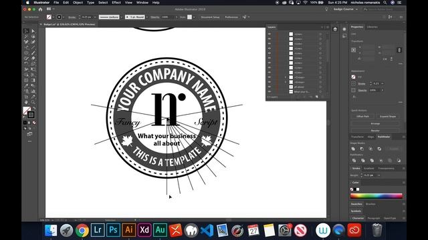This screenshot has width=428, height=240.
Task: Click Pathfinder Unite shape mode icon
Action: pos(353,149)
